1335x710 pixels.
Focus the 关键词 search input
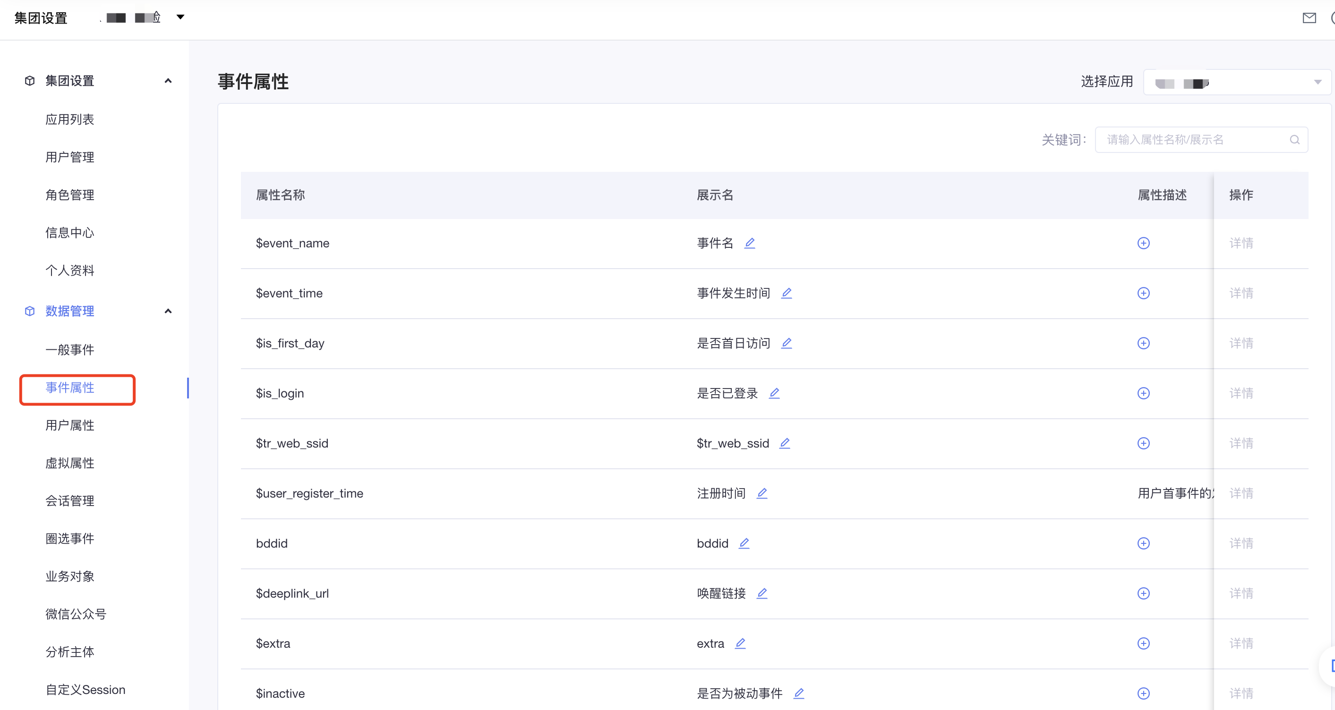(x=1192, y=140)
